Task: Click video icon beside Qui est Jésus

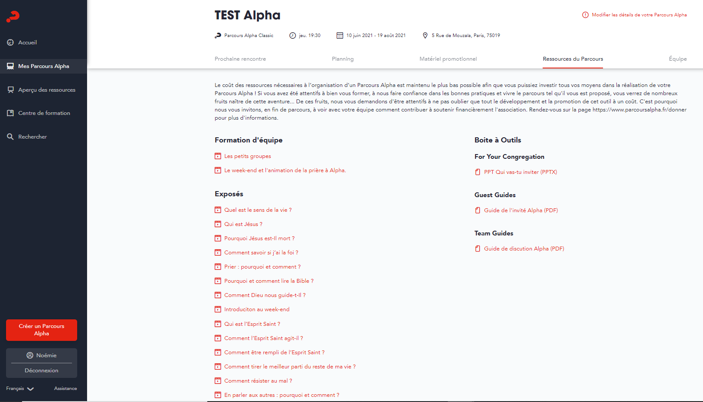Action: tap(218, 224)
